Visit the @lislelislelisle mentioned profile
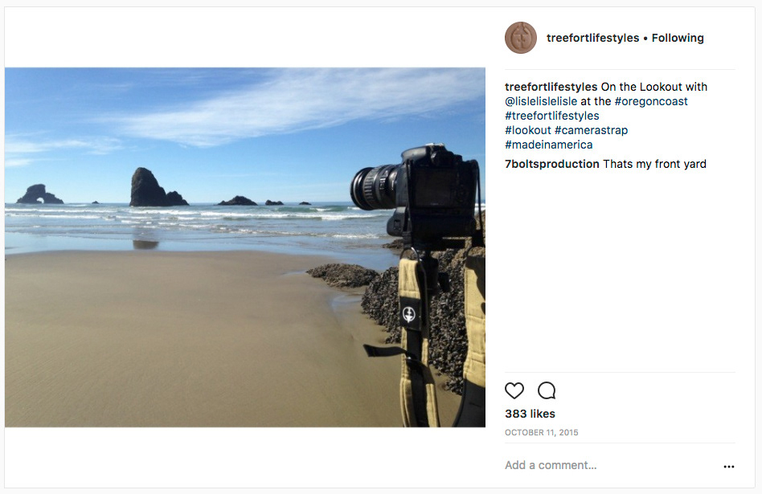The height and width of the screenshot is (494, 762). [541, 101]
